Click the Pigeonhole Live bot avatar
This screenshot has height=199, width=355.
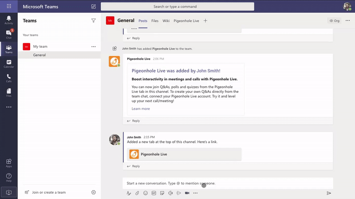114,61
